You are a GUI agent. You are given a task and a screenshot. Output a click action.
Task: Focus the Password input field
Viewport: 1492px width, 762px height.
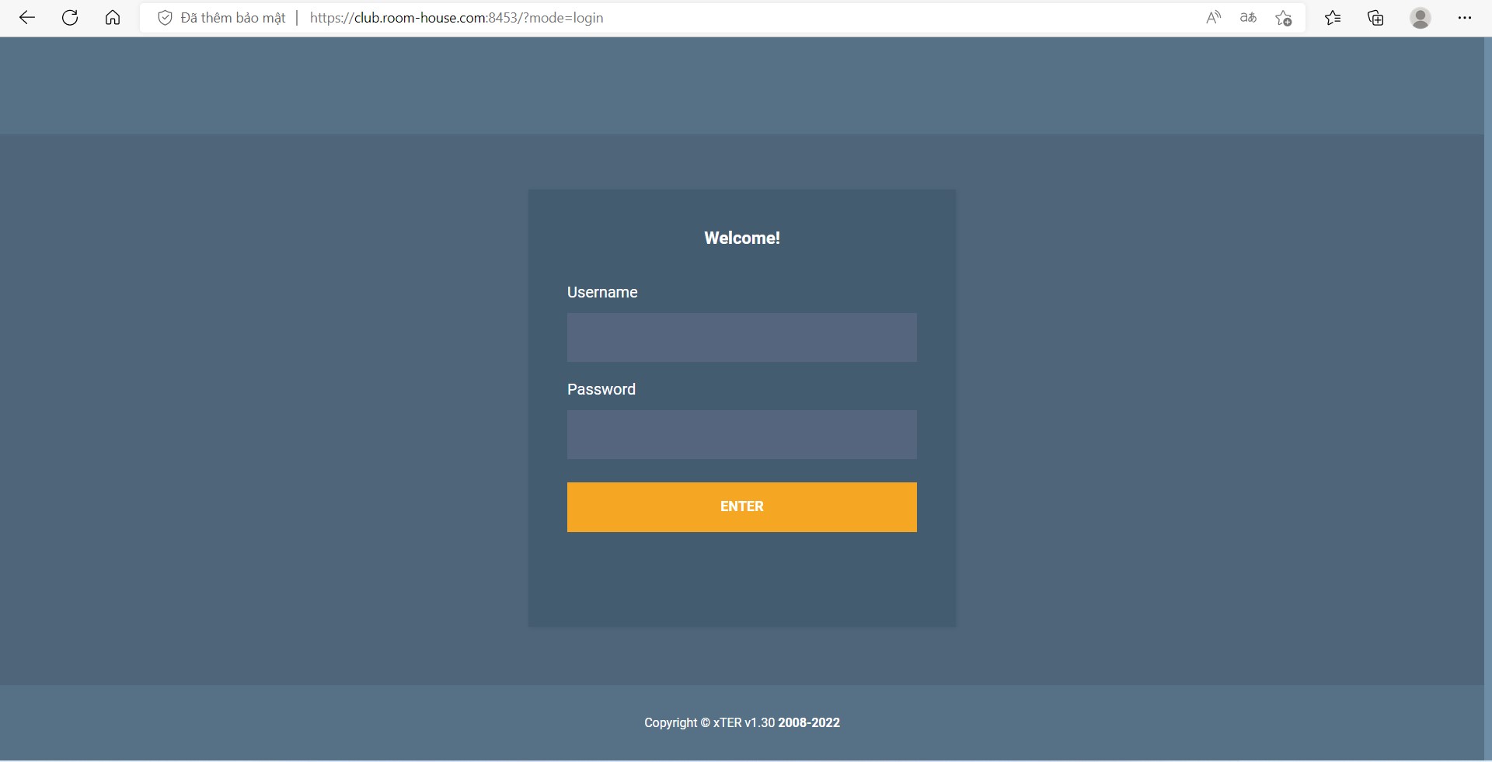[x=741, y=434]
